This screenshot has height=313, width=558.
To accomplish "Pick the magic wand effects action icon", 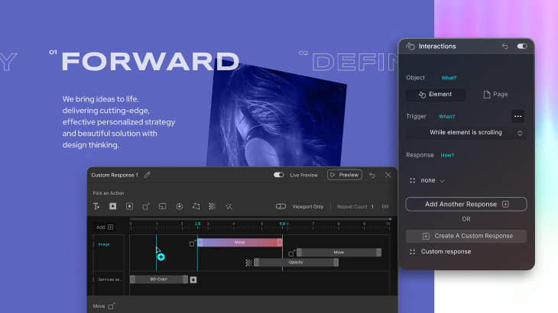I will pyautogui.click(x=229, y=206).
